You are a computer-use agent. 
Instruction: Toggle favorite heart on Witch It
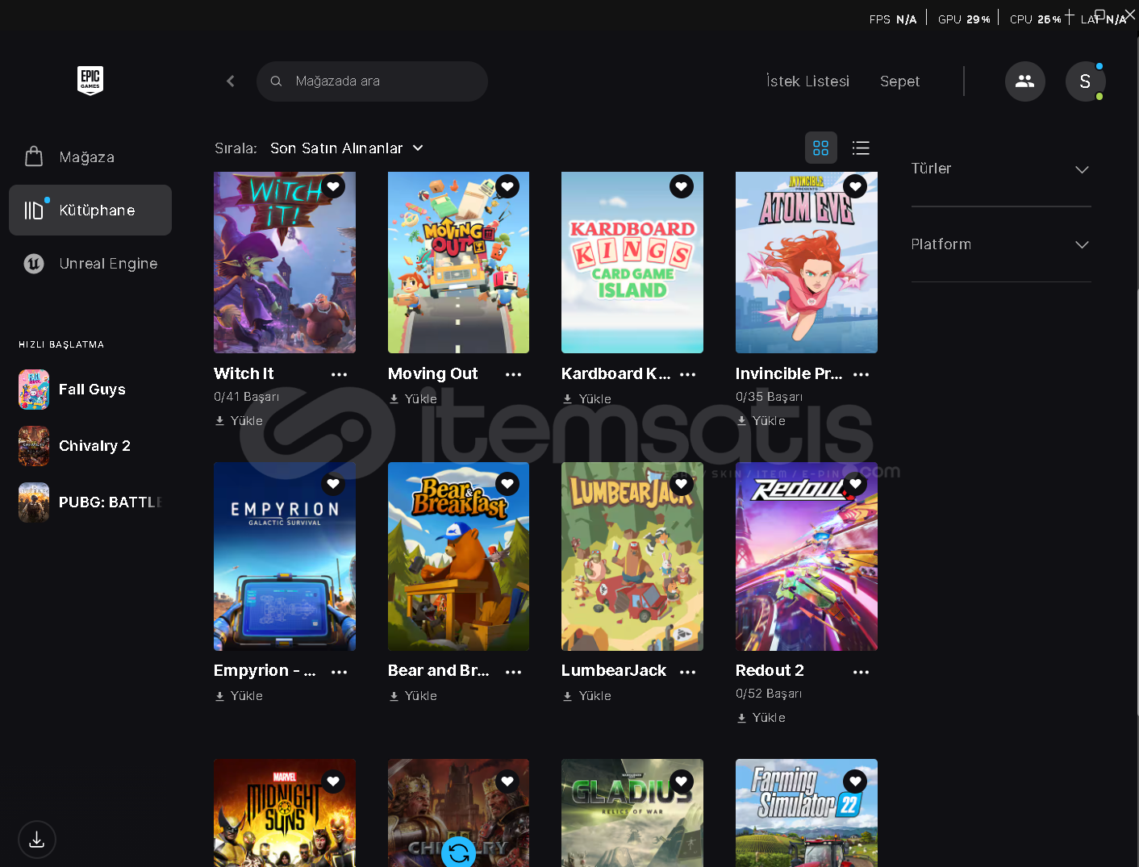click(333, 186)
